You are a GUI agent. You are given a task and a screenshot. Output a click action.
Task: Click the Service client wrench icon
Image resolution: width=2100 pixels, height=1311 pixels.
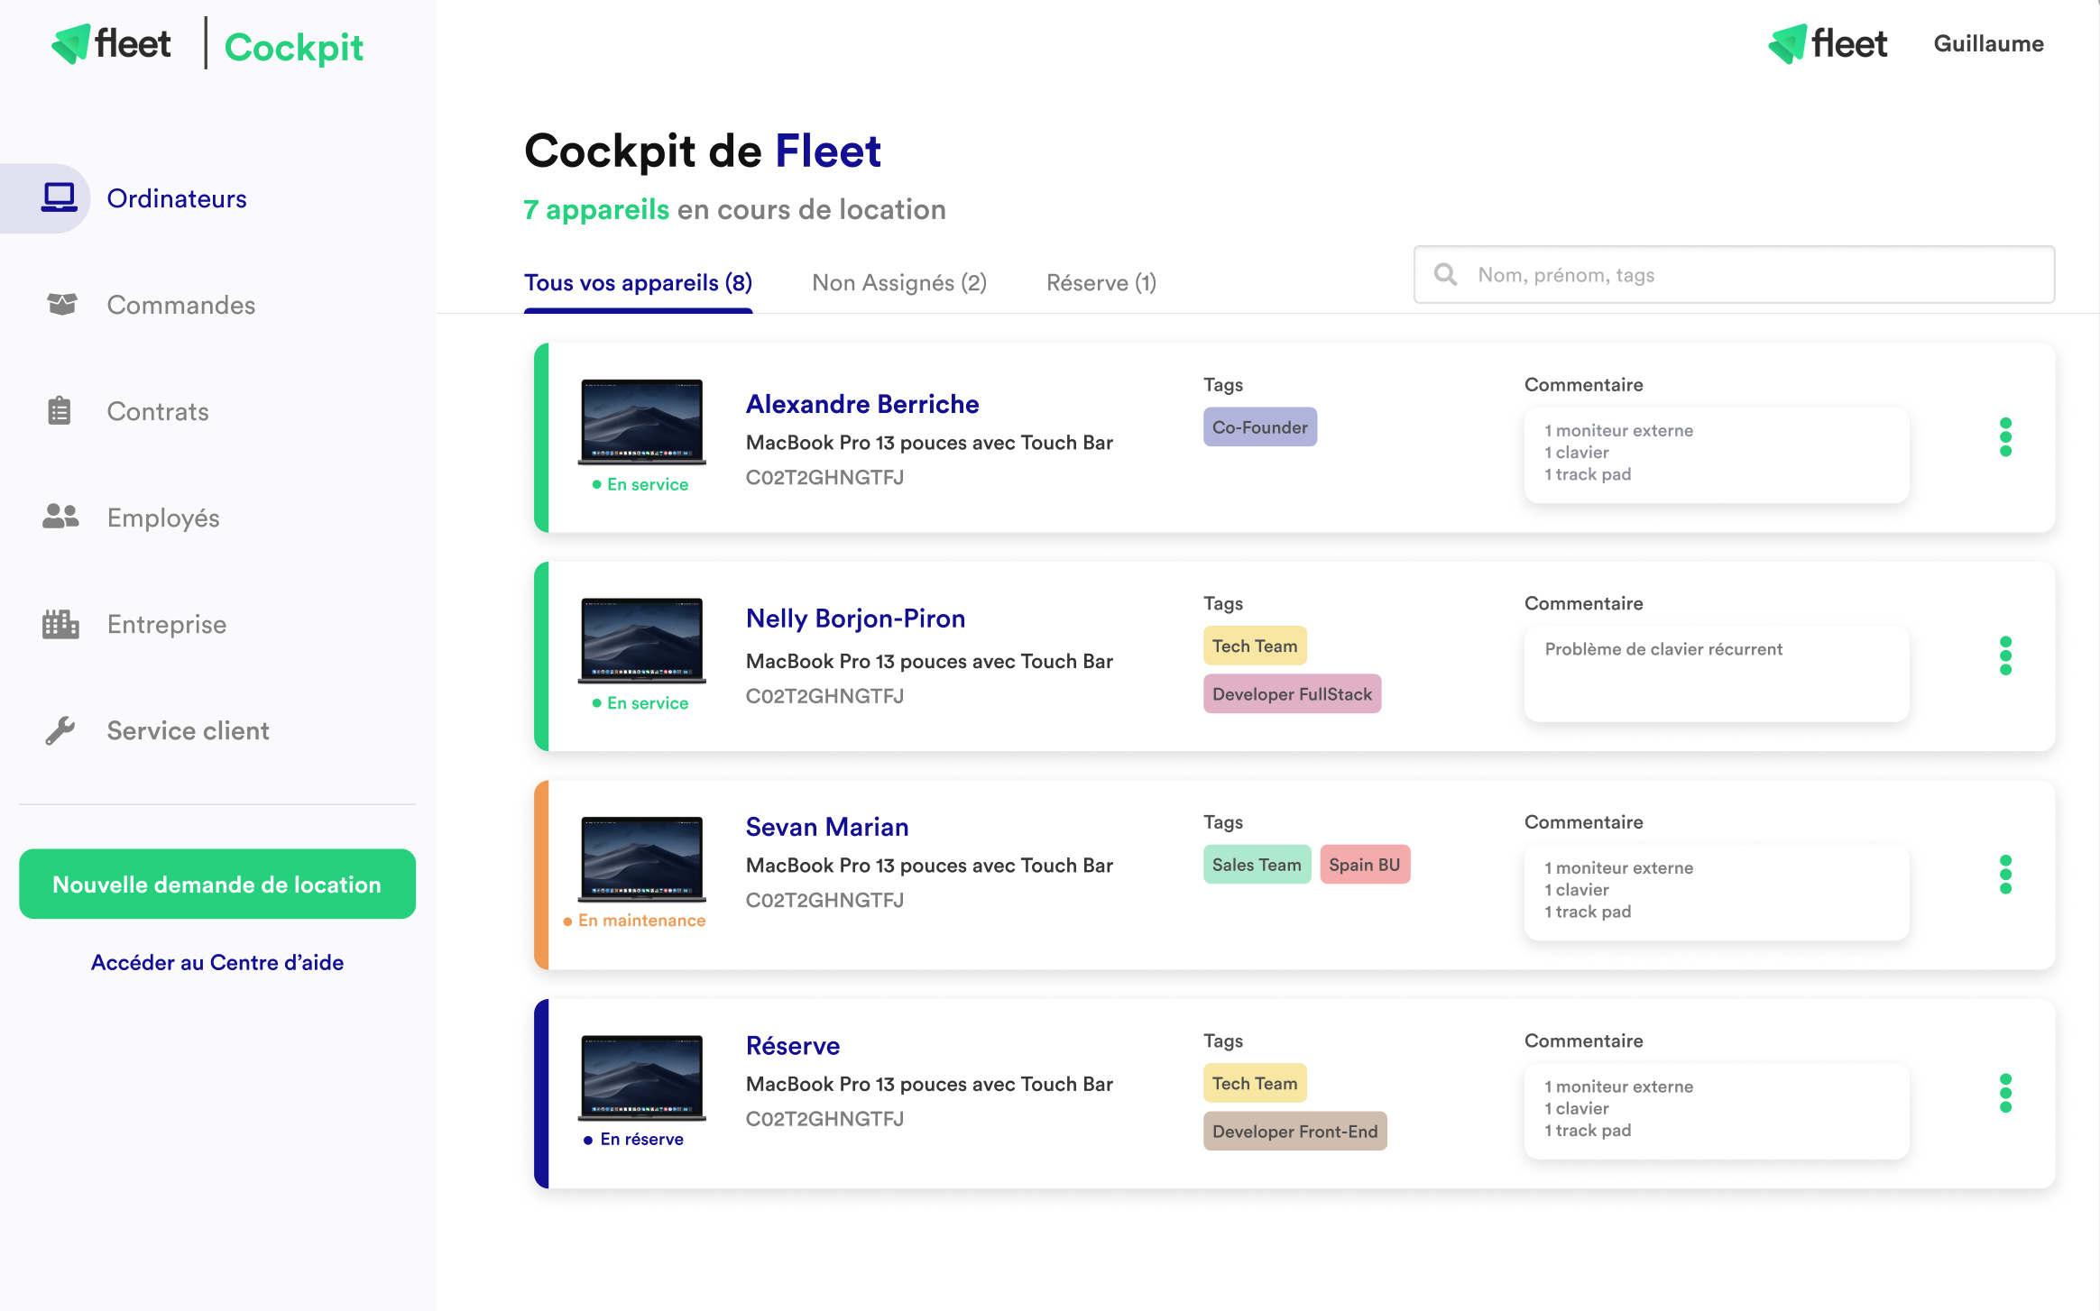pyautogui.click(x=60, y=729)
